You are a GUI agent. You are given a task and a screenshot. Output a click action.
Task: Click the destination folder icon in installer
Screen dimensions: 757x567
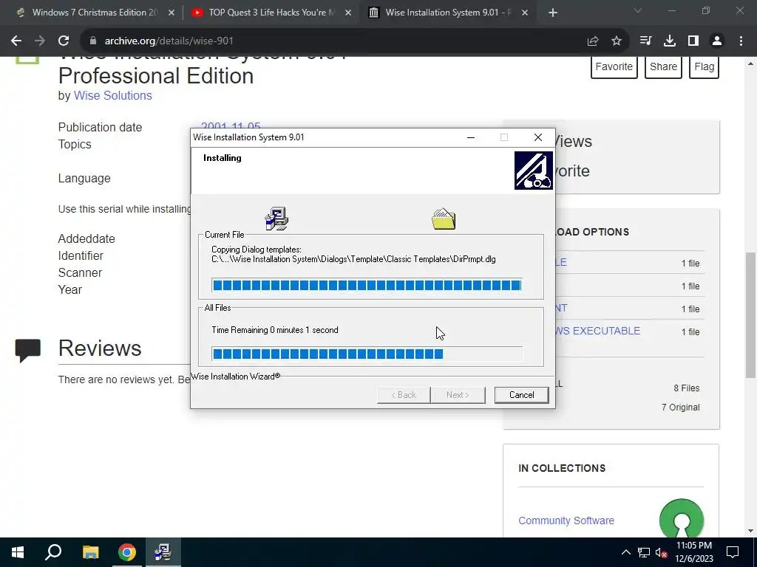(444, 219)
